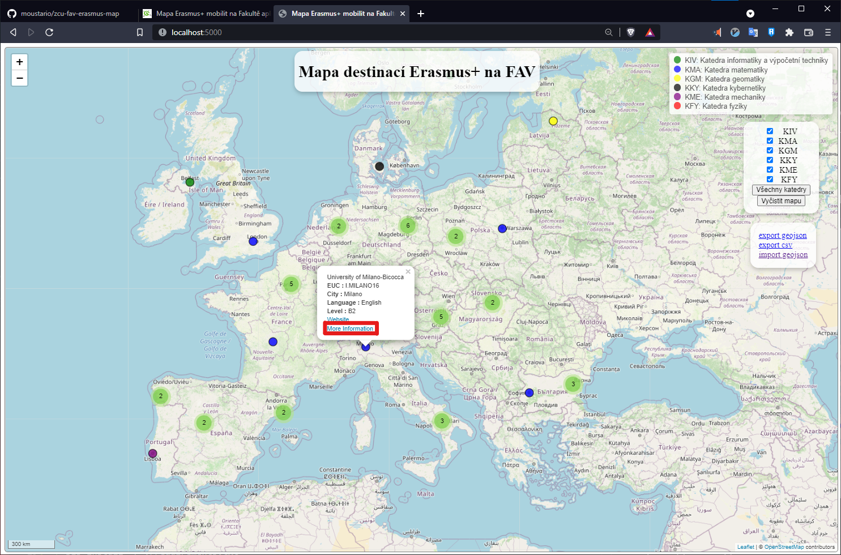The height and width of the screenshot is (555, 841).
Task: Zoom out of the map
Action: [19, 78]
